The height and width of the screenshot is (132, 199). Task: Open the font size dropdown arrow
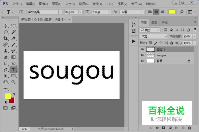coord(109,12)
